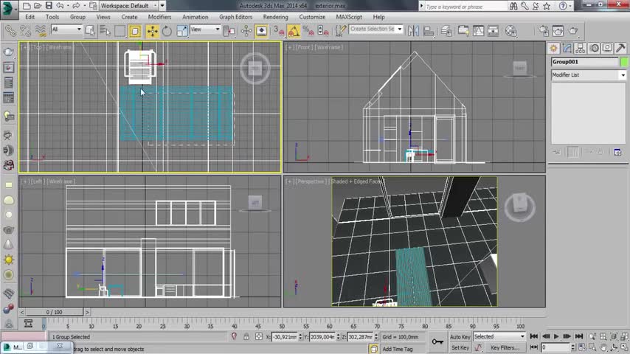Image resolution: width=630 pixels, height=354 pixels.
Task: Click the Key Filters button
Action: 505,347
